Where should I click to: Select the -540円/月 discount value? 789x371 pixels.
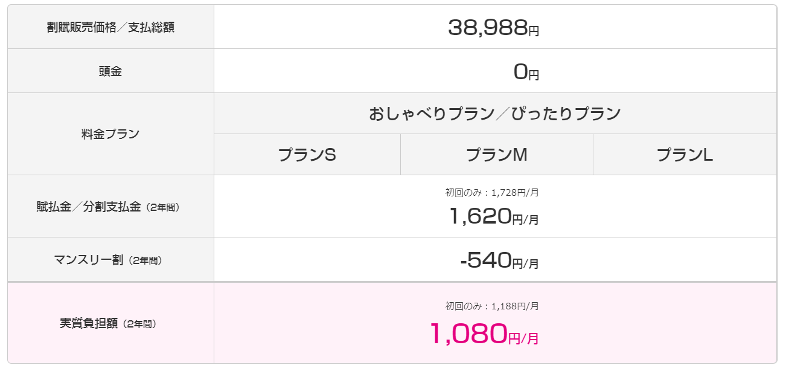[499, 260]
